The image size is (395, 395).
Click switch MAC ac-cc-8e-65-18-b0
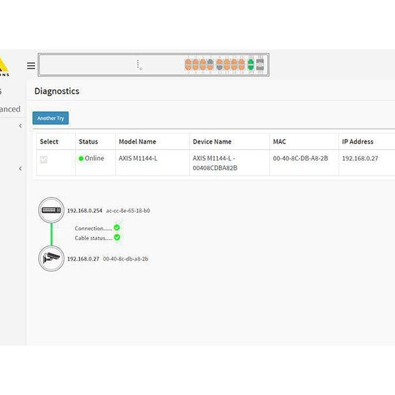[128, 211]
